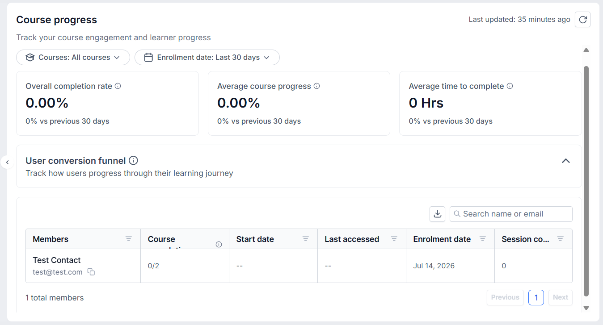Viewport: 603px width, 325px height.
Task: Filter the Start date column
Action: pos(306,239)
